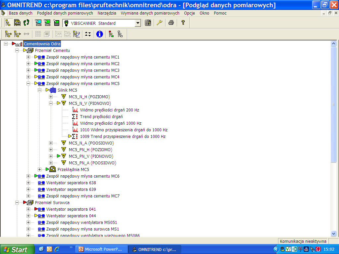Screen dimensions: 339x254
Task: Select Widmo prędkości drgań 1000 Hz
Action: [x=111, y=123]
